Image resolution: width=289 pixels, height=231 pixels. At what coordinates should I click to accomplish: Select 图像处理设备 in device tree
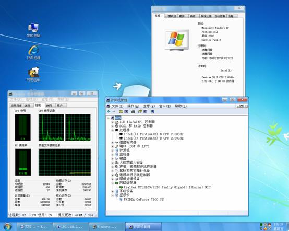click(x=129, y=179)
